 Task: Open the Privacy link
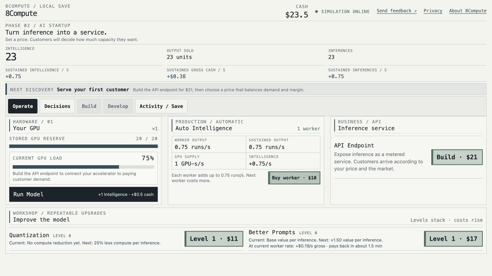[x=433, y=11]
